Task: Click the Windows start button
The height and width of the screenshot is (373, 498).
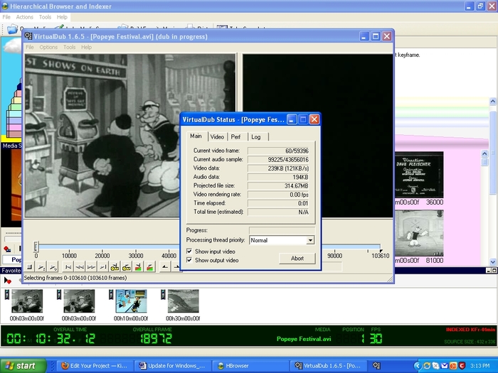Action: coord(23,366)
